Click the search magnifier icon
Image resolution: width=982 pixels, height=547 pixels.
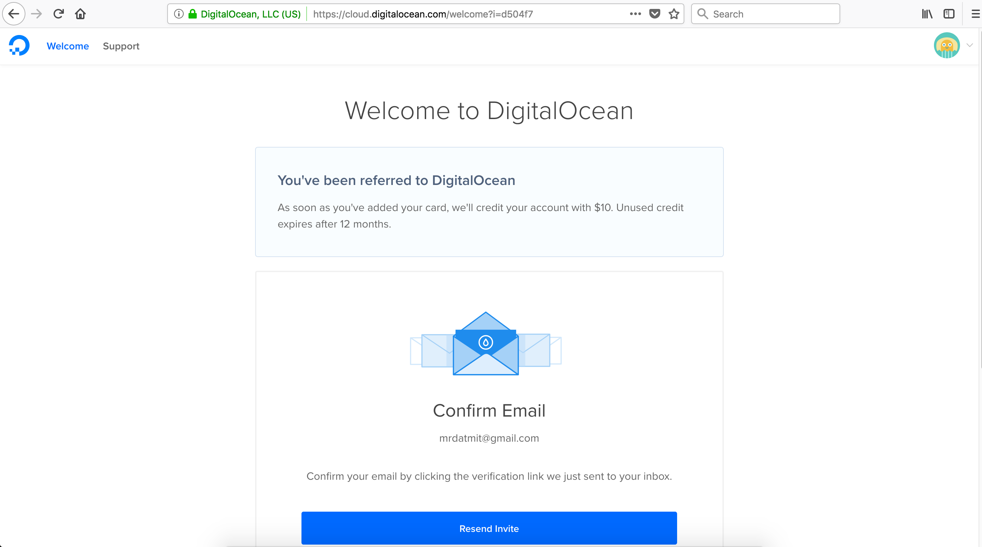tap(702, 14)
